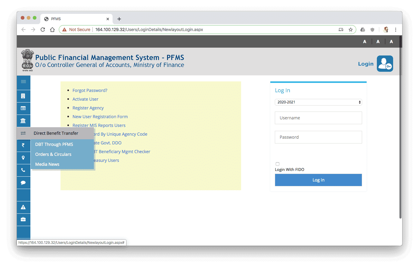Click the warning triangle sidebar icon
The width and height of the screenshot is (419, 268).
23,207
